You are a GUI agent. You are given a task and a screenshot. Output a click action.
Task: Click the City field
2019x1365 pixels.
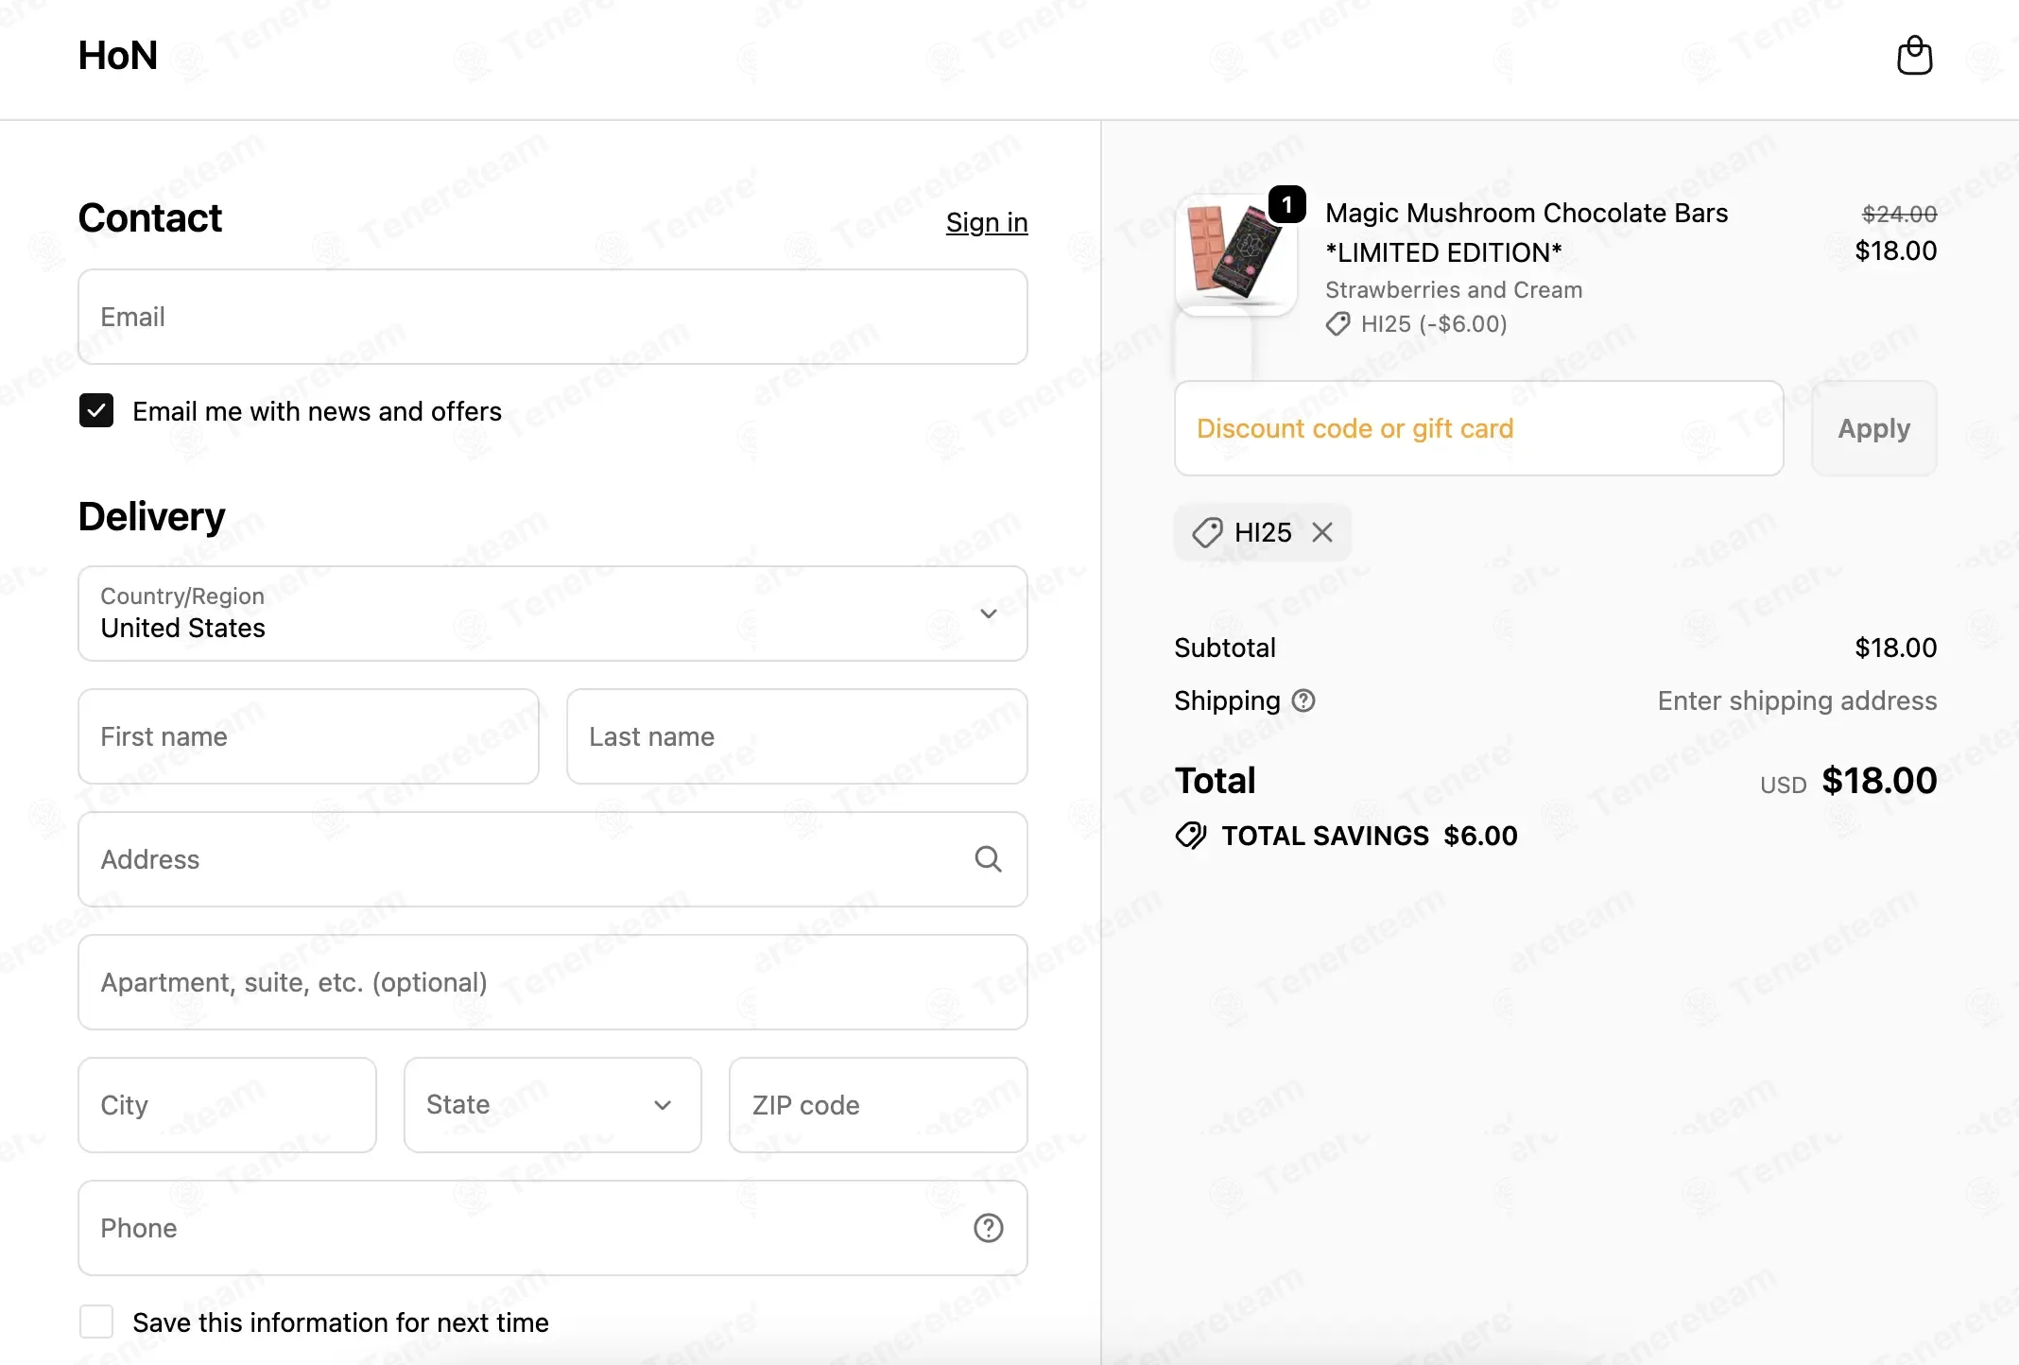[x=227, y=1105]
